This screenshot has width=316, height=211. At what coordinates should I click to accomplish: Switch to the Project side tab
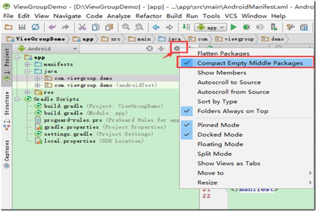coord(7,65)
